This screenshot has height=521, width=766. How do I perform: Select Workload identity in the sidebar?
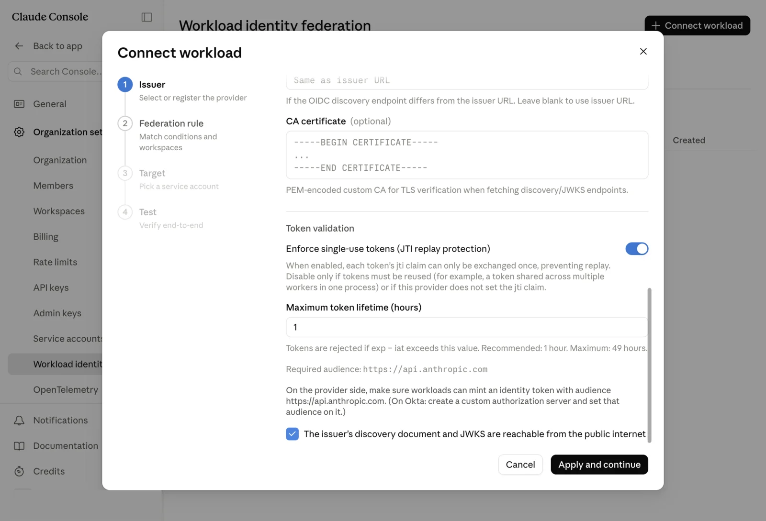(55, 364)
